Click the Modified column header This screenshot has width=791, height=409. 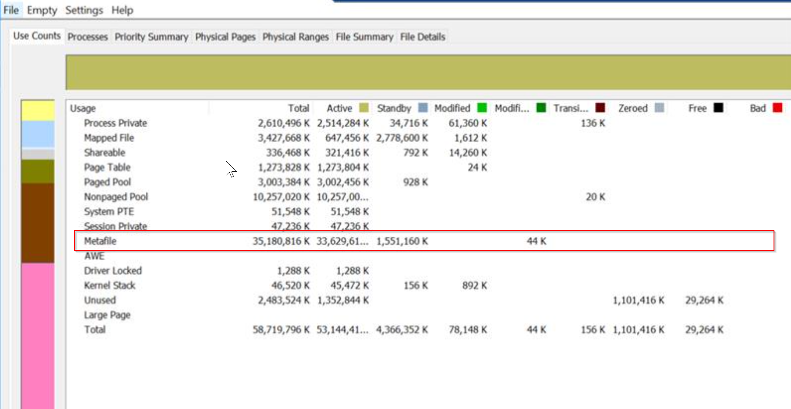coord(452,108)
